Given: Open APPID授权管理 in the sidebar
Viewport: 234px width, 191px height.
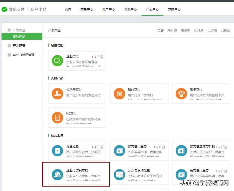Looking at the screenshot, I should (x=22, y=55).
